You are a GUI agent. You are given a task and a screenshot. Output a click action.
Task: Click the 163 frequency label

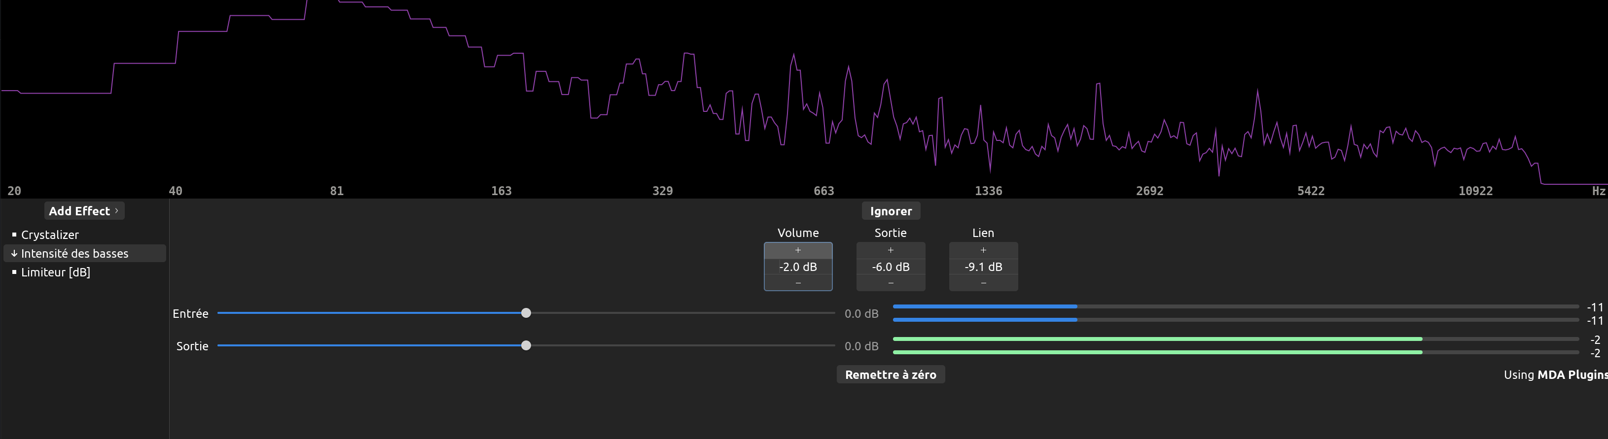pyautogui.click(x=501, y=191)
